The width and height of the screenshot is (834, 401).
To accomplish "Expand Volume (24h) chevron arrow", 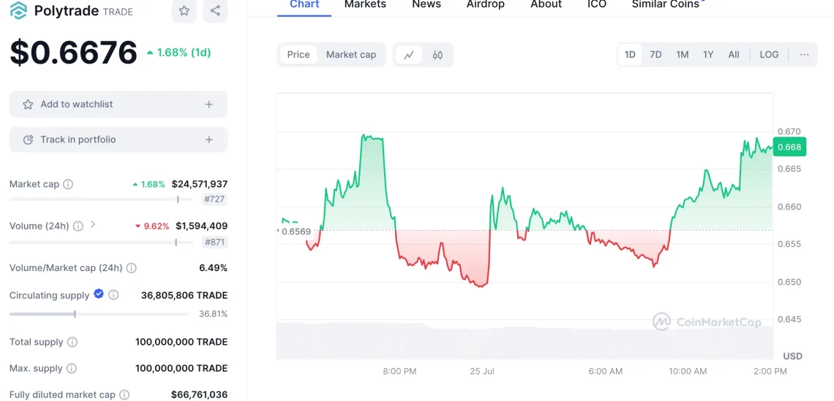I will point(93,225).
